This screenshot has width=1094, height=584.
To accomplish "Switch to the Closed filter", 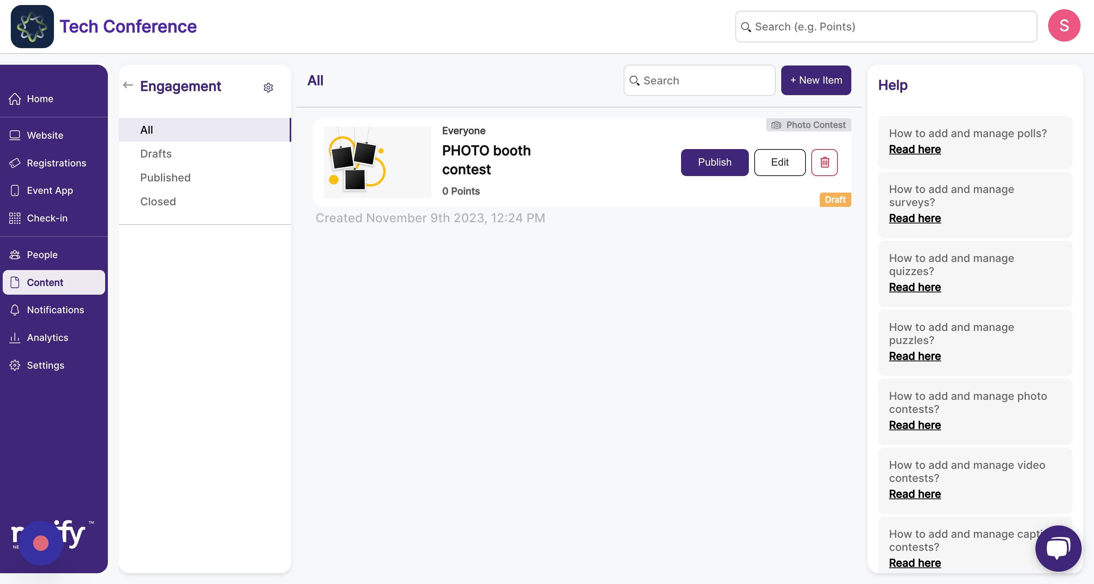I will click(x=158, y=201).
